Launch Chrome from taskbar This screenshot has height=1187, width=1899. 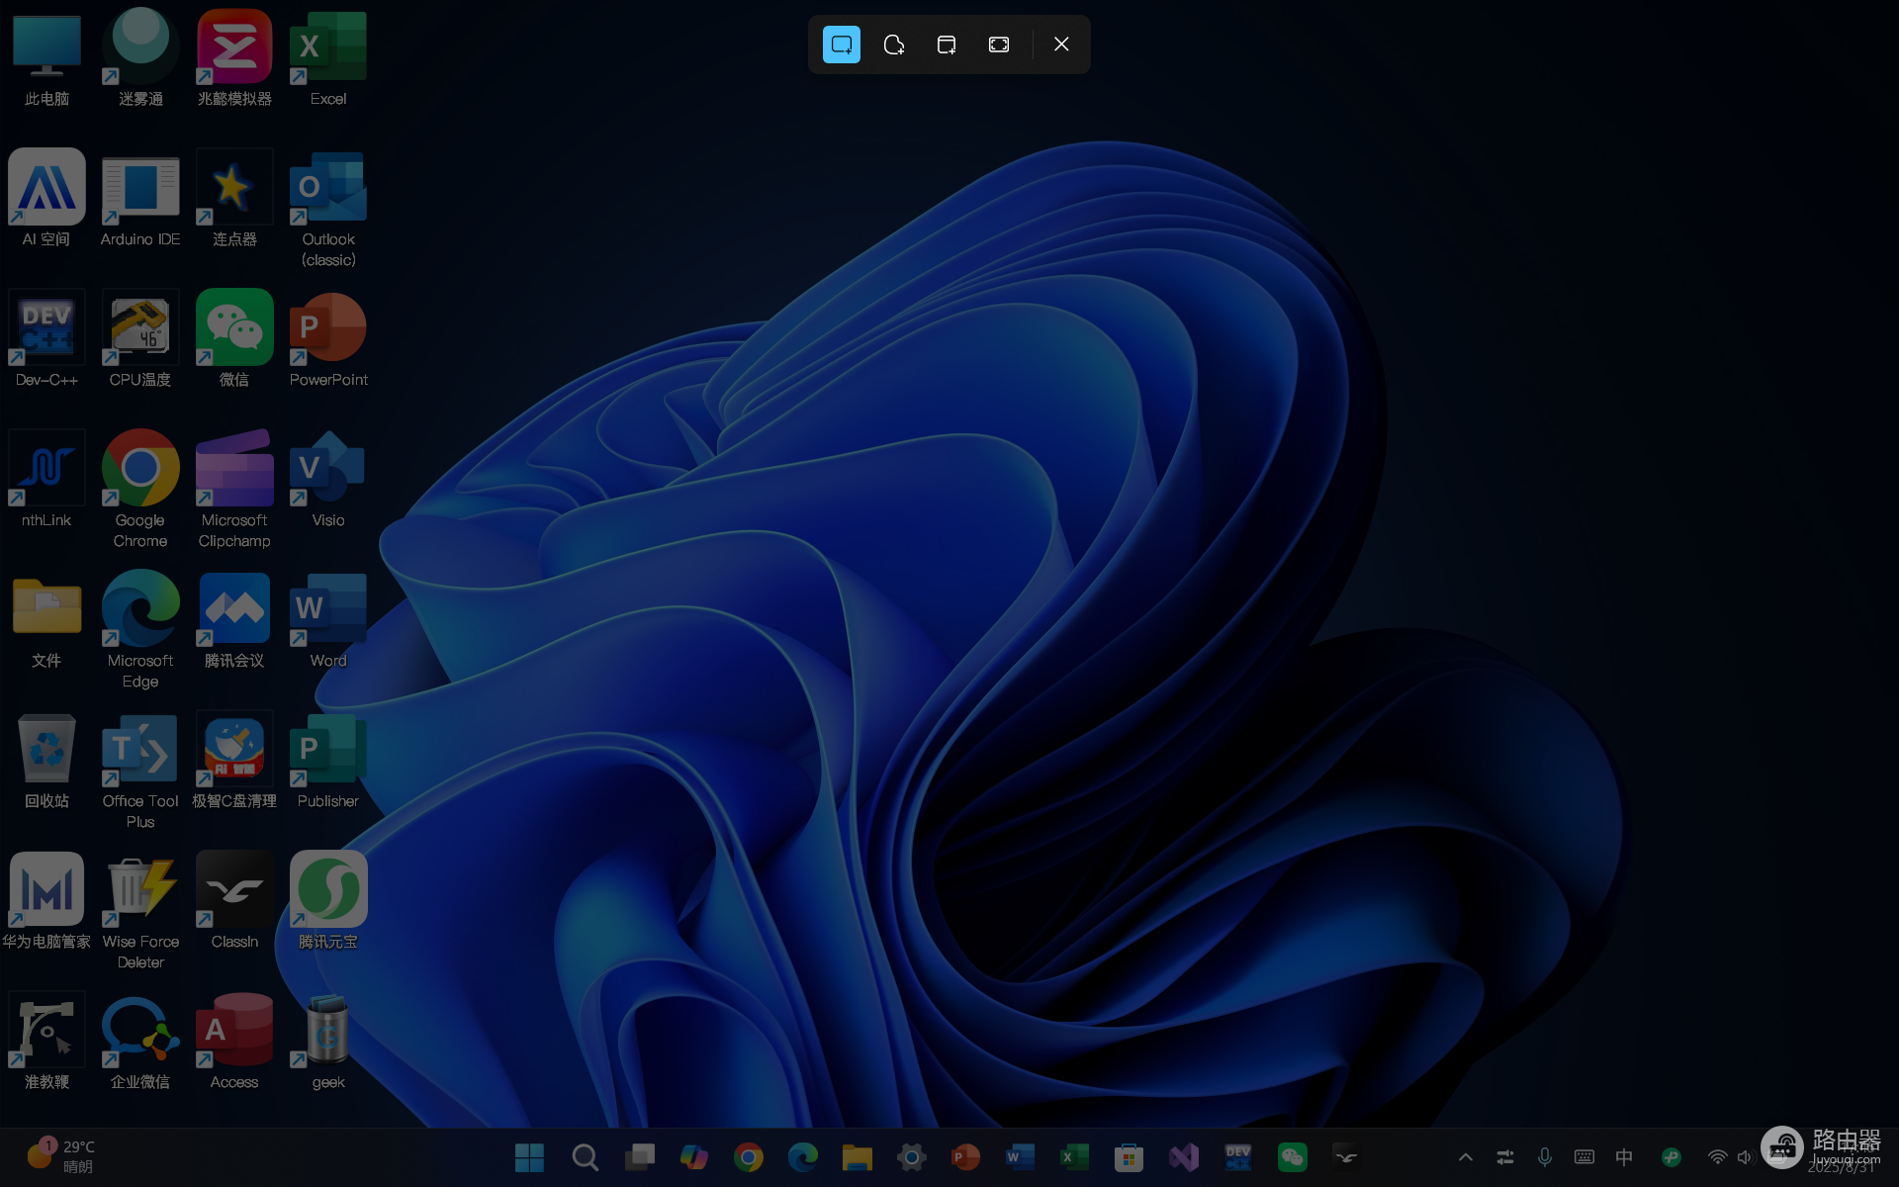[x=748, y=1156]
